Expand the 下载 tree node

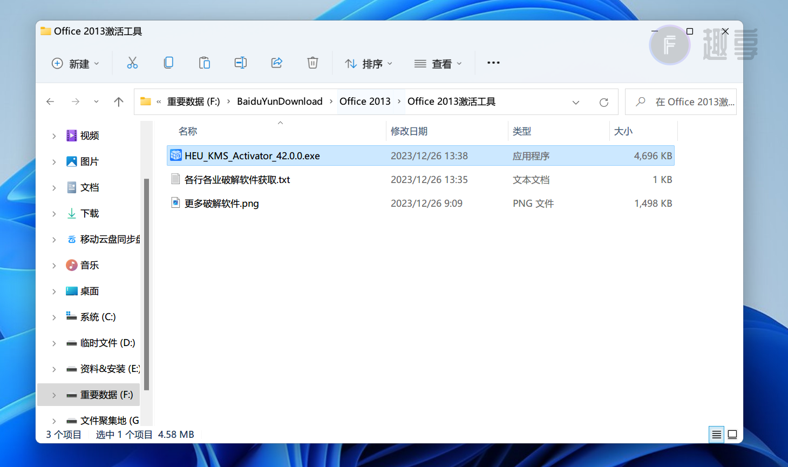pyautogui.click(x=54, y=214)
